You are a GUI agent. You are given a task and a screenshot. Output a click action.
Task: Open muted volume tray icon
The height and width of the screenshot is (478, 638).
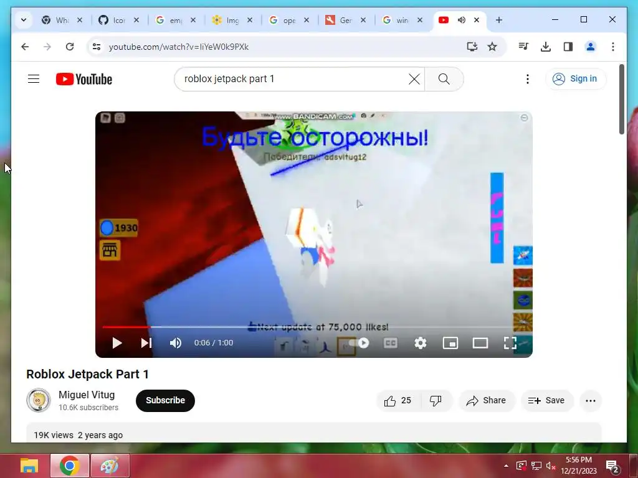click(x=551, y=466)
